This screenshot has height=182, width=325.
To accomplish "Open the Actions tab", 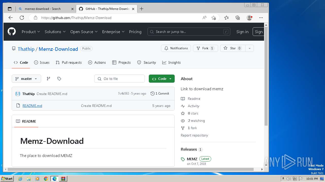I will click(97, 62).
